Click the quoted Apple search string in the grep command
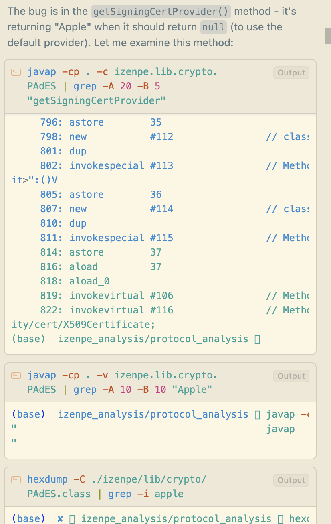331x524 pixels. pyautogui.click(x=192, y=389)
